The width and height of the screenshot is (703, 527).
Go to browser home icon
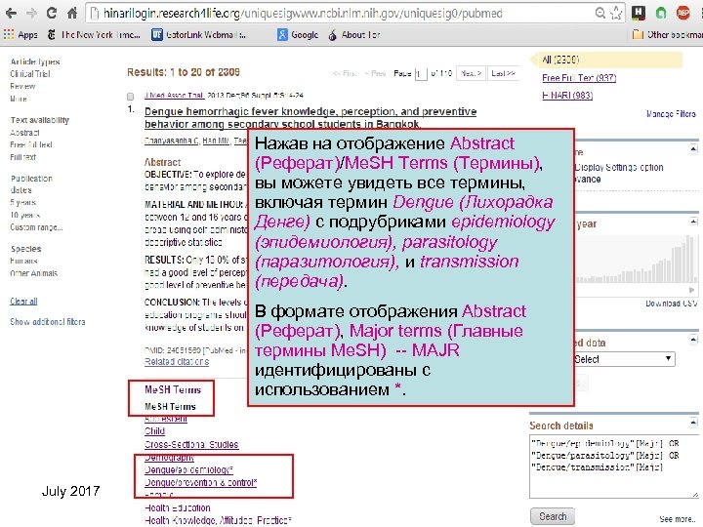72,13
